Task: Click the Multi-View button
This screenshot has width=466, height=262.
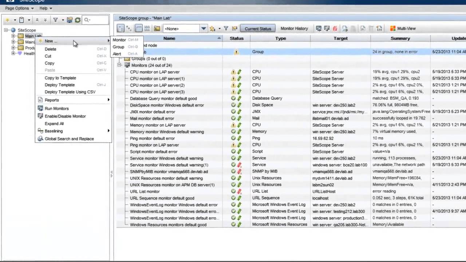Action: click(403, 28)
